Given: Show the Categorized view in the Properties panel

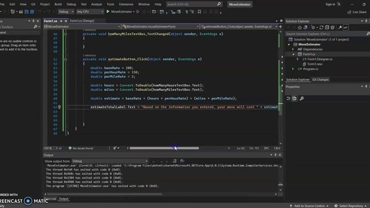Looking at the screenshot, I should pos(288,99).
